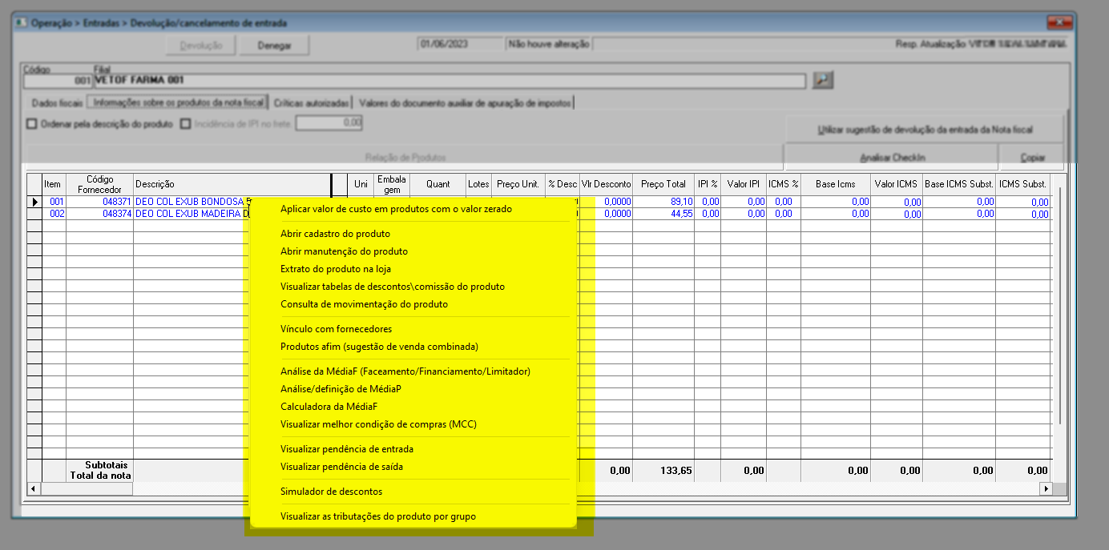The height and width of the screenshot is (550, 1109).
Task: Click the row selector arrow for item 001
Action: (34, 202)
